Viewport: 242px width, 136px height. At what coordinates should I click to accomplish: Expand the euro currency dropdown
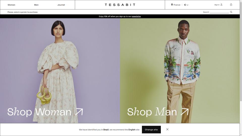(186, 5)
